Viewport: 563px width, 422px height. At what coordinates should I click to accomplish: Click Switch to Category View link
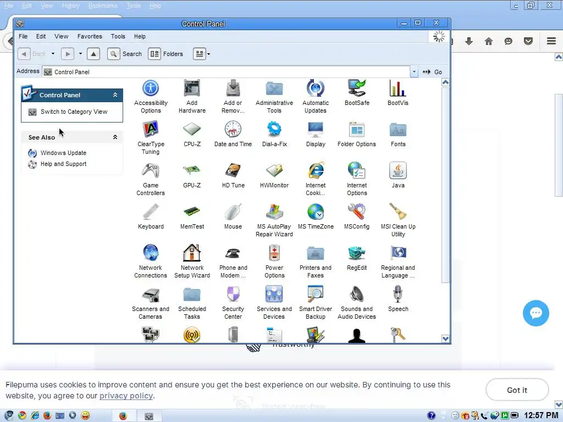(x=74, y=112)
